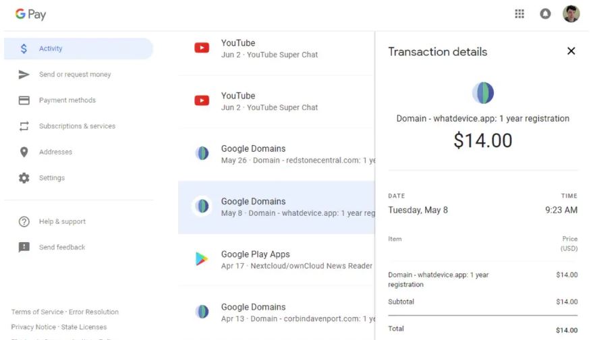This screenshot has width=593, height=340.
Task: Open the Google apps grid
Action: tap(519, 14)
